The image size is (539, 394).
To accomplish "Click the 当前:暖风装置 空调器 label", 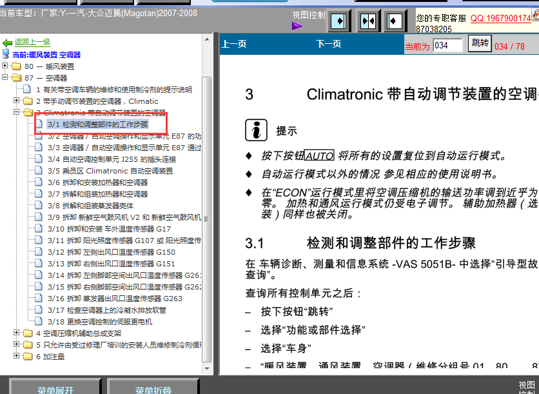I will (x=46, y=55).
